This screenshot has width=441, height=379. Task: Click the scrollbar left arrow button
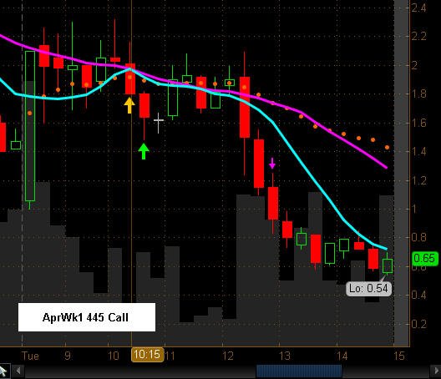[18, 371]
